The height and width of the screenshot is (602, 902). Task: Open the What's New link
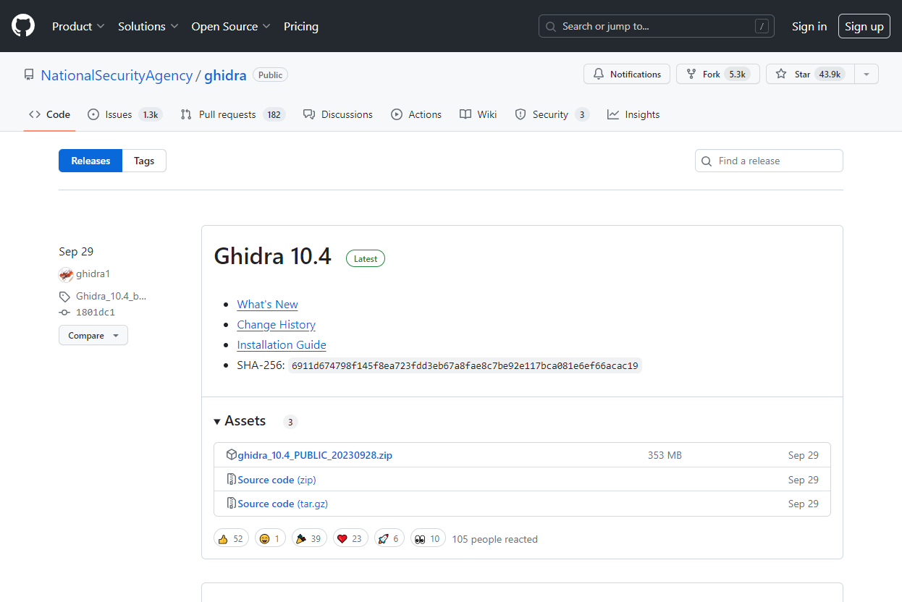point(267,305)
